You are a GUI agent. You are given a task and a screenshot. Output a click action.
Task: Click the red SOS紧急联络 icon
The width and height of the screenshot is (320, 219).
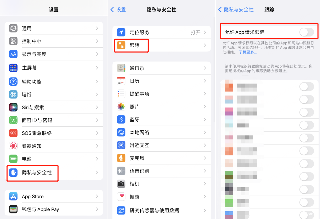click(x=13, y=133)
